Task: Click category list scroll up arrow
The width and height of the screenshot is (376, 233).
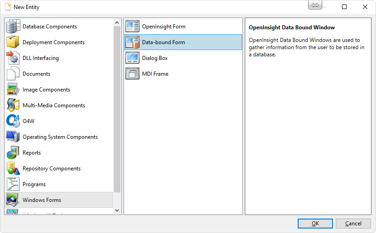Action: 117,23
